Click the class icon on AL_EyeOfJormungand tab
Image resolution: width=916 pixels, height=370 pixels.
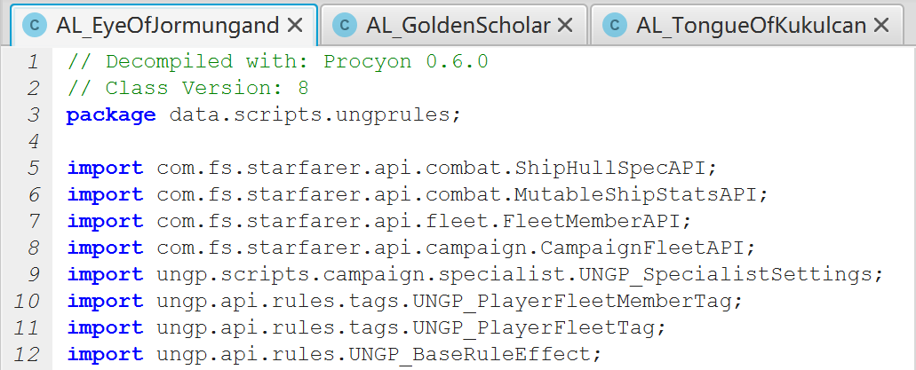tap(35, 26)
